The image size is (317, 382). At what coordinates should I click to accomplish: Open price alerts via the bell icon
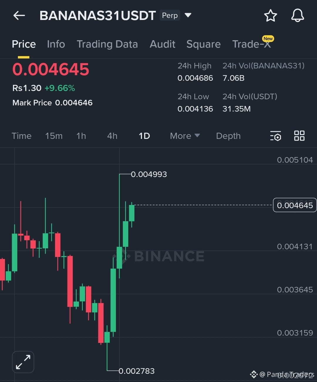[x=297, y=16]
